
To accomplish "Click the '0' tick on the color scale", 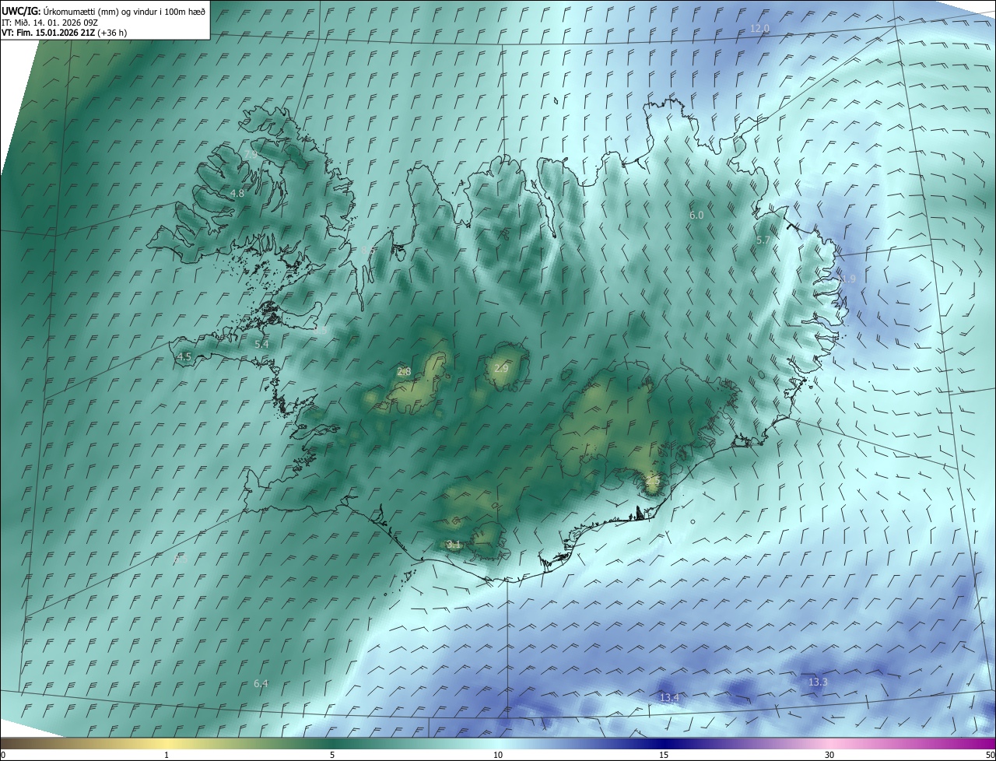I will tap(3, 755).
